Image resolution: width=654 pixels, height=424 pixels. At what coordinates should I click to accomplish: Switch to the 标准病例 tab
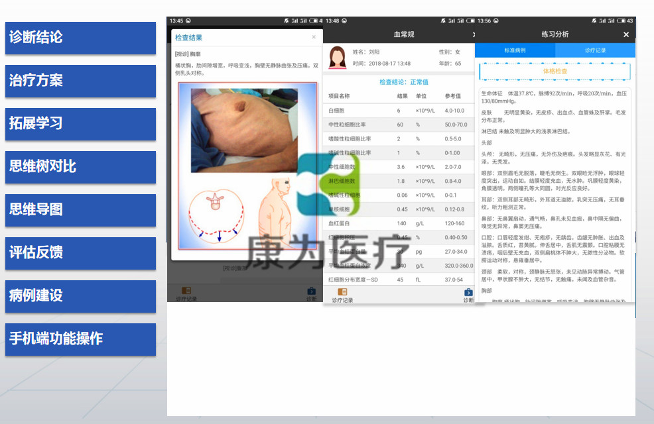[x=516, y=50]
